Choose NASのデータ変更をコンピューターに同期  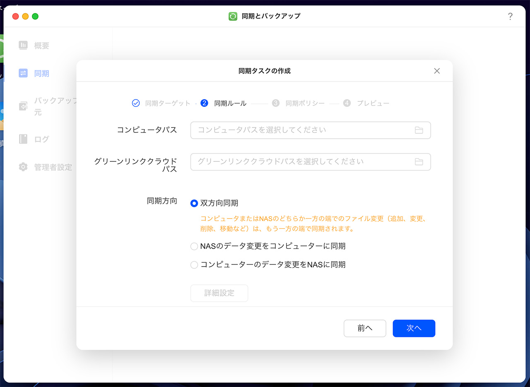(194, 246)
